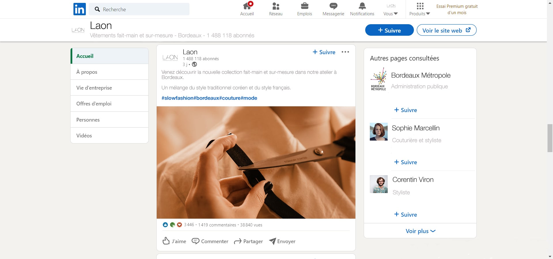
Task: Check the Notifications bell icon
Action: 362,6
